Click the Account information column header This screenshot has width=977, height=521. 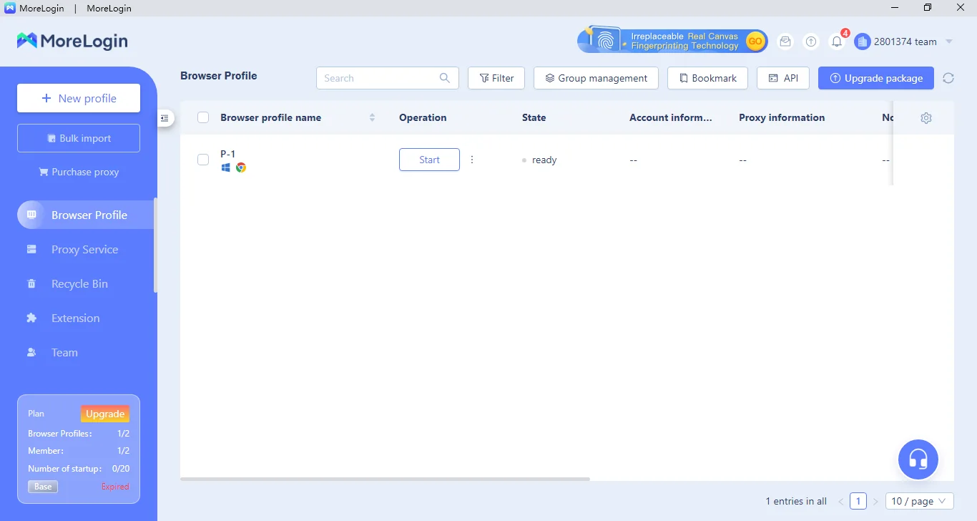tap(671, 117)
